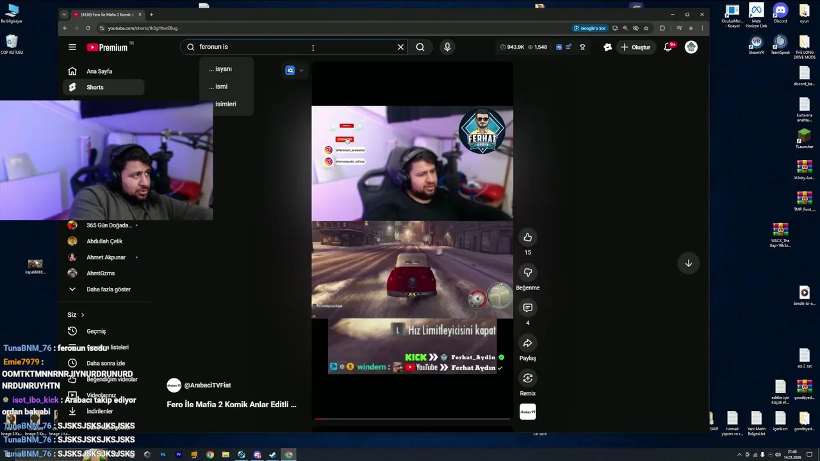This screenshot has height=461, width=820.
Task: Close the 'Fero İle Mafia 2' tab
Action: [140, 14]
